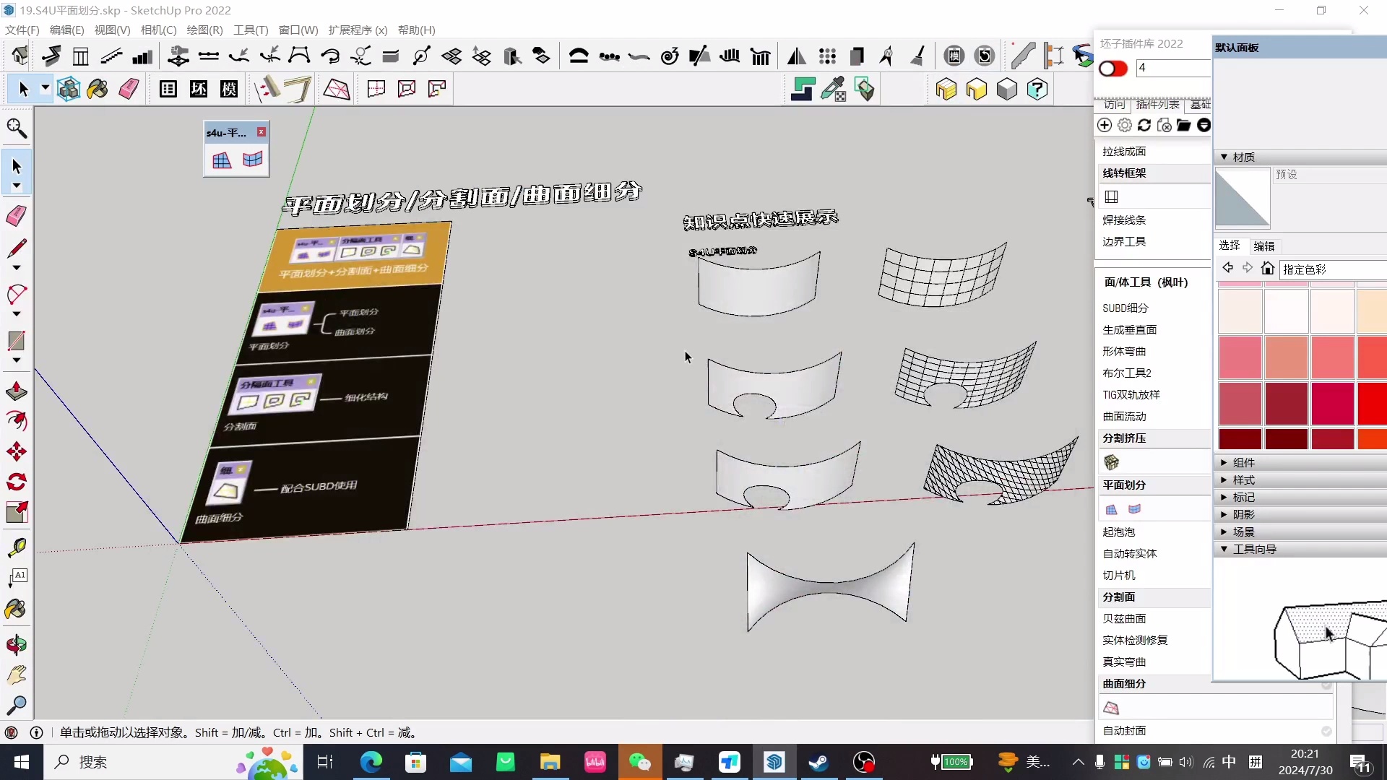This screenshot has width=1387, height=780.
Task: Select the Push/Pull tool
Action: [16, 391]
